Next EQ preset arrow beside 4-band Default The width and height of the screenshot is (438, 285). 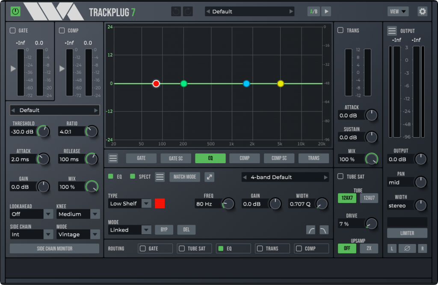[x=326, y=177]
